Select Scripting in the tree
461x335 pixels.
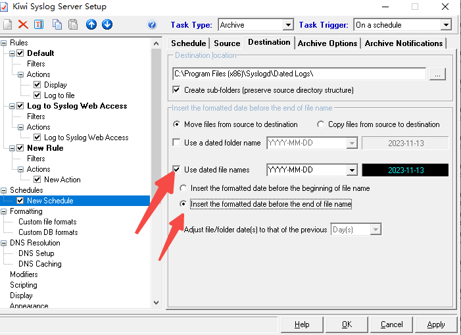point(24,285)
